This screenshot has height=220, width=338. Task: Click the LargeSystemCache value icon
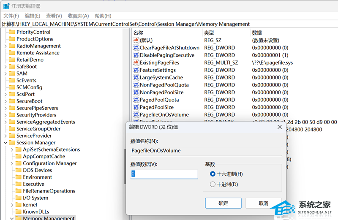point(136,78)
